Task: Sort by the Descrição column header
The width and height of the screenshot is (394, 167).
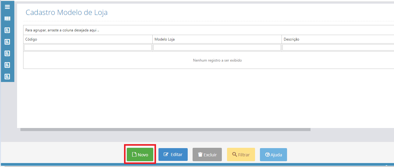Action: pos(338,39)
